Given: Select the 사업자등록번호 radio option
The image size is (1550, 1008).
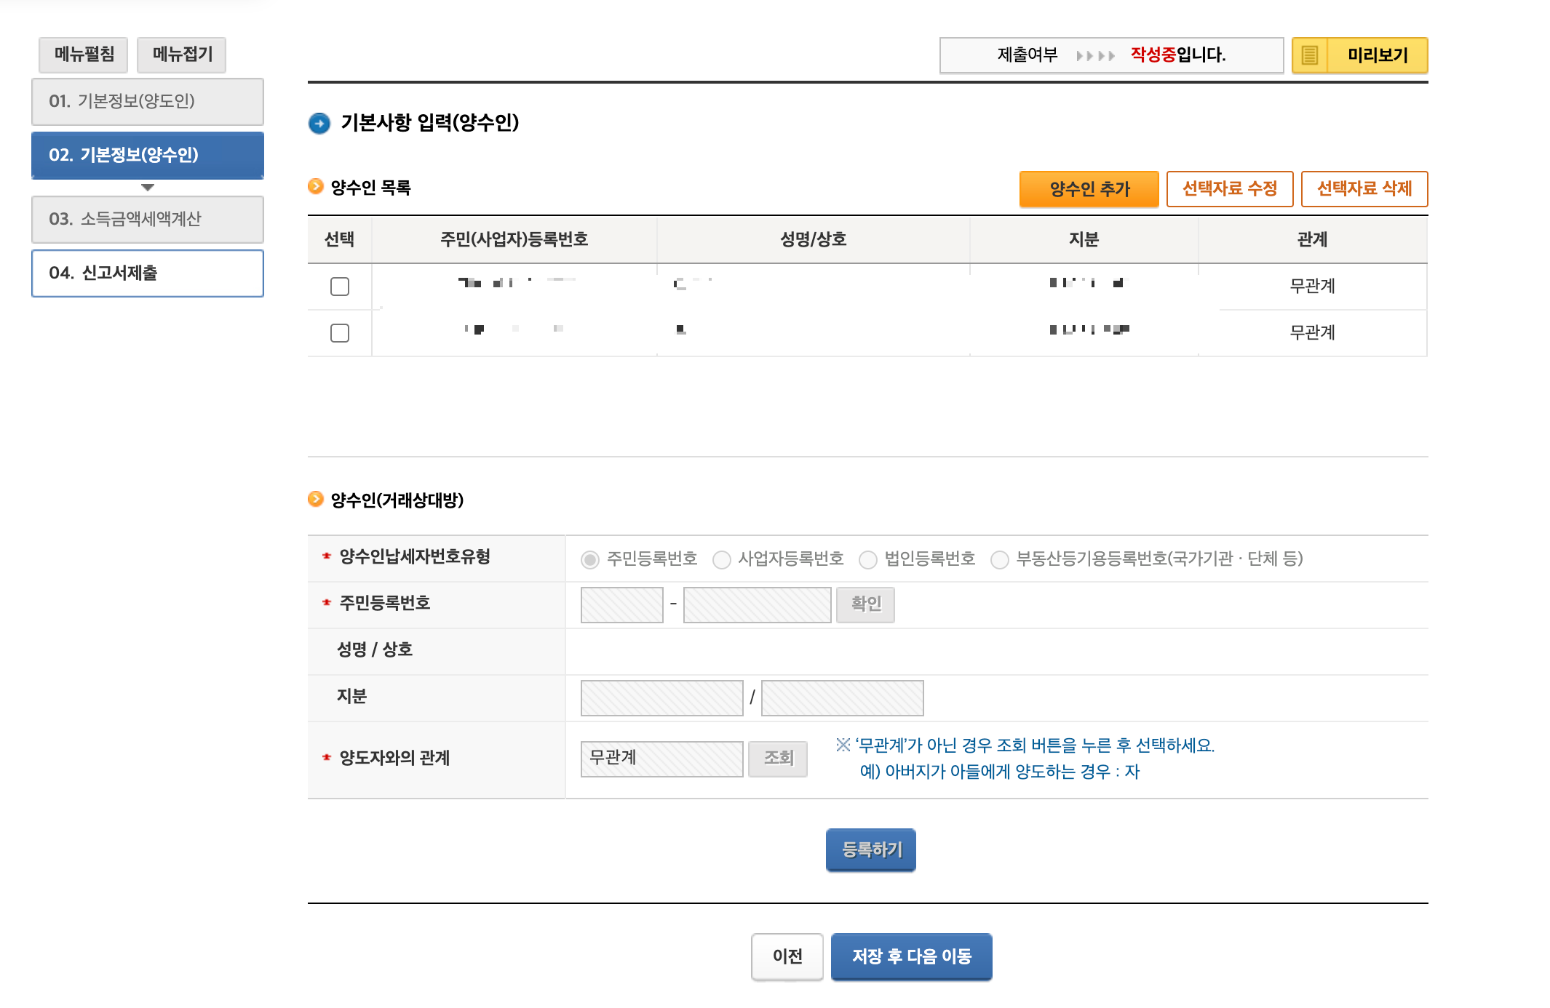Looking at the screenshot, I should (x=722, y=559).
